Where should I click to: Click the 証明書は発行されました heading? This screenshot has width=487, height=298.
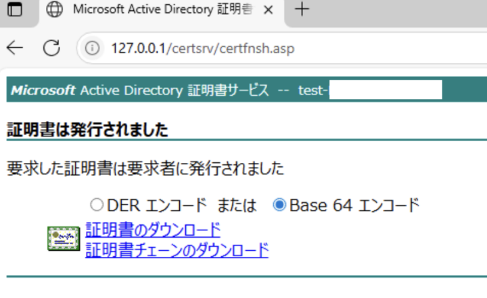click(x=87, y=130)
